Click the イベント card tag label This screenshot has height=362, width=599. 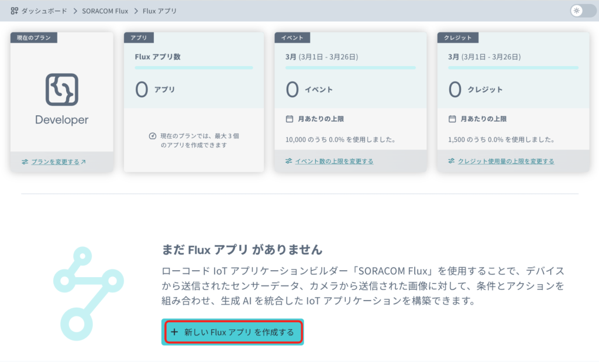coord(292,37)
